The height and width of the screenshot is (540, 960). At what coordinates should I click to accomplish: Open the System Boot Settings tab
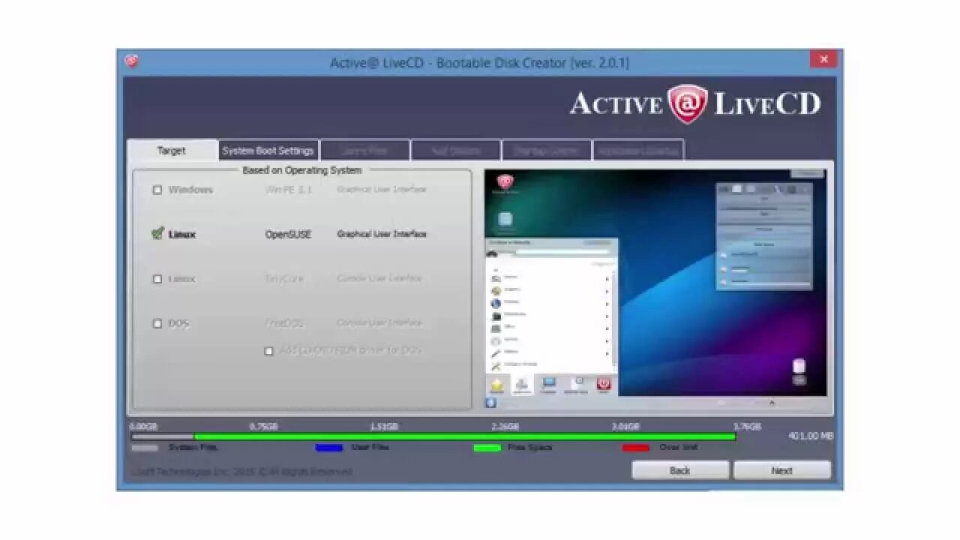[x=268, y=150]
